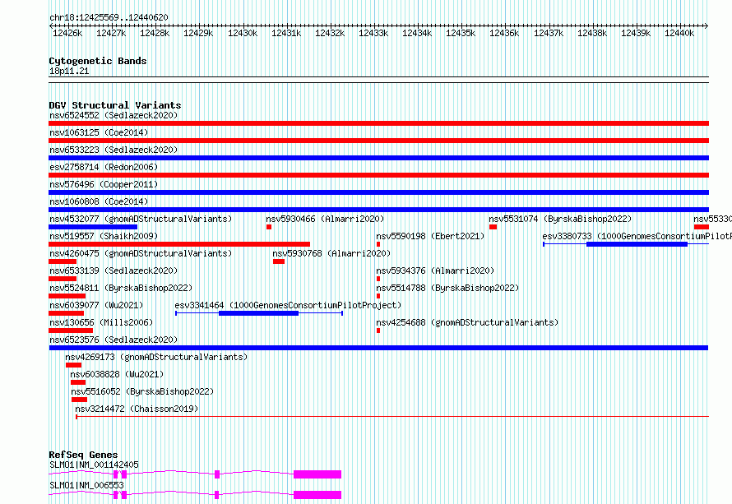Click the chr18:12425569..12440620 coordinates text
The image size is (732, 504).
[109, 18]
